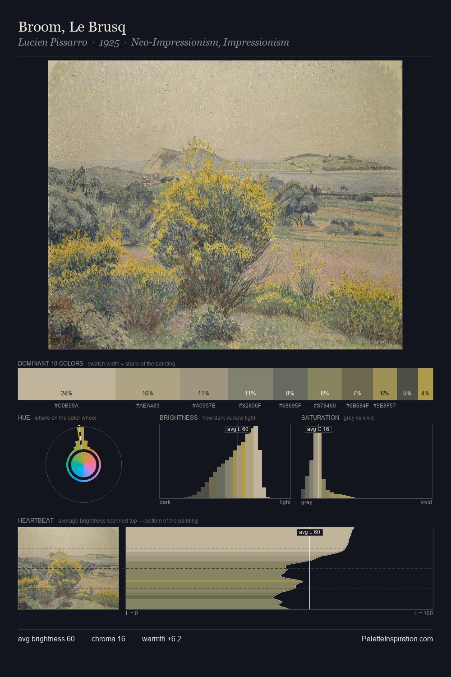451x677 pixels.
Task: Click the 5% dark grey swatch
Action: pyautogui.click(x=407, y=384)
